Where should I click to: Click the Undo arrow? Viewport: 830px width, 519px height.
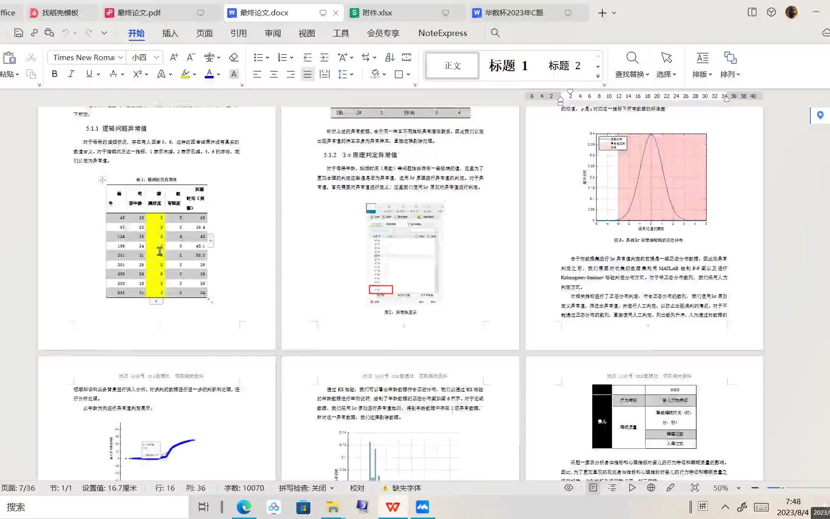pyautogui.click(x=66, y=33)
